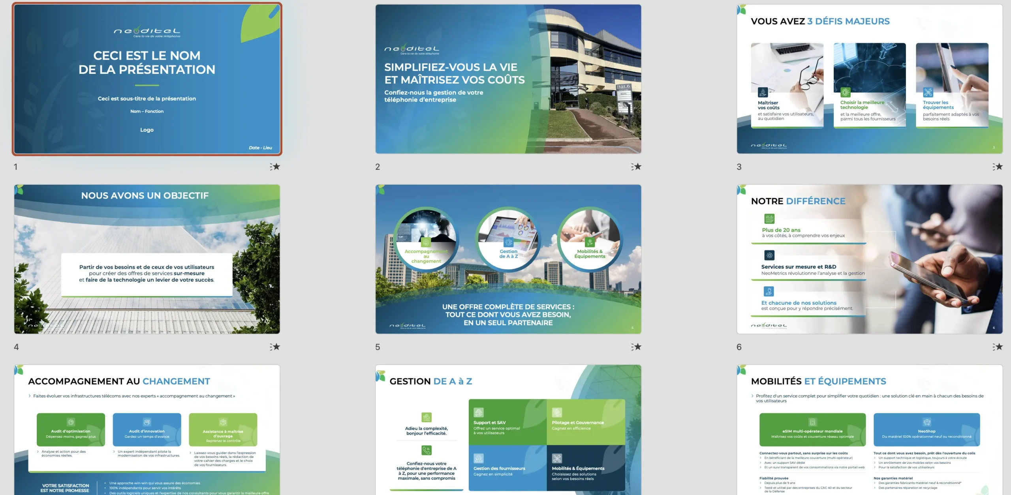This screenshot has width=1011, height=495.
Task: Select the 'Accompagnement au changement' slide thumbnail
Action: pyautogui.click(x=147, y=429)
